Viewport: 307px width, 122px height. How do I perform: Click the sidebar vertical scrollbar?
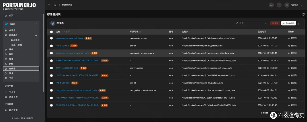click(43, 53)
